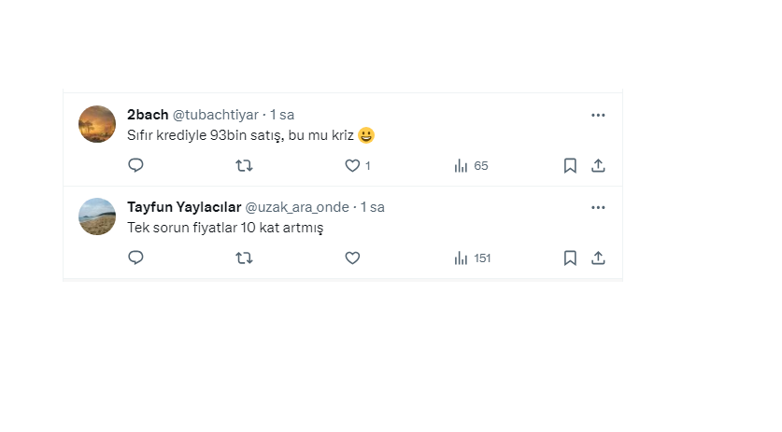Open more options on Tayfun Yaylacılar's tweet
This screenshot has width=782, height=432.
[x=598, y=207]
